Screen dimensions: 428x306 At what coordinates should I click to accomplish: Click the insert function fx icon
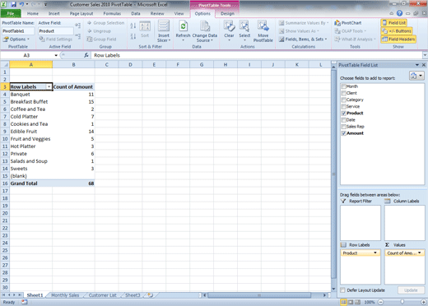(86, 55)
